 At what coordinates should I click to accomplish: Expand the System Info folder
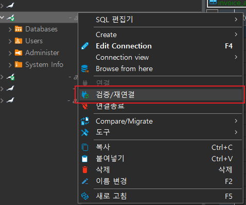point(10,65)
